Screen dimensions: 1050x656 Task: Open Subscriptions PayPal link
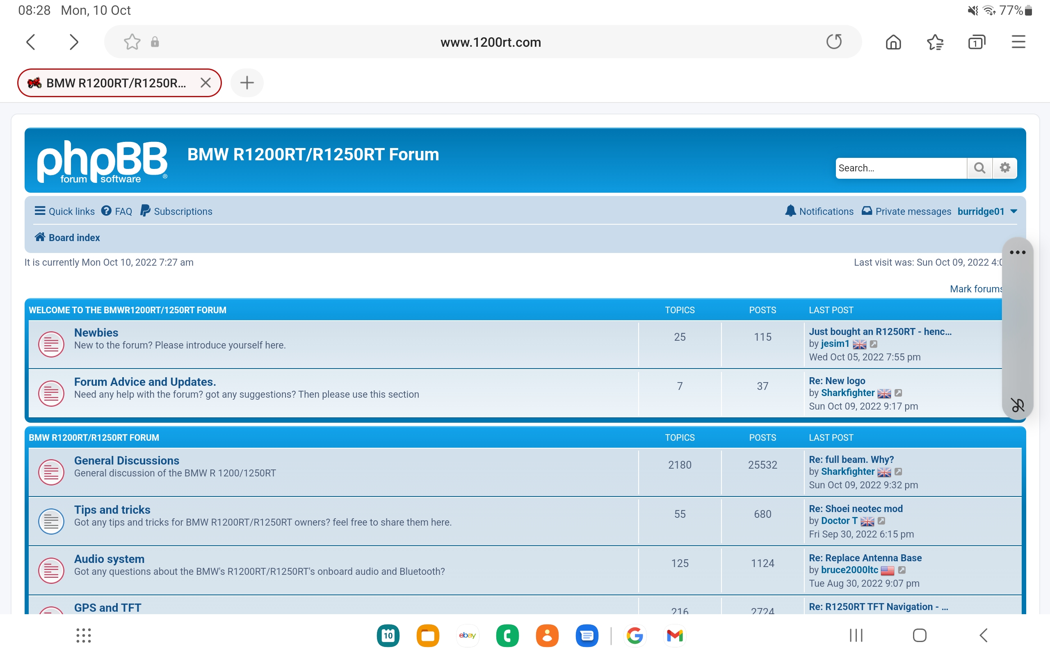(x=176, y=211)
